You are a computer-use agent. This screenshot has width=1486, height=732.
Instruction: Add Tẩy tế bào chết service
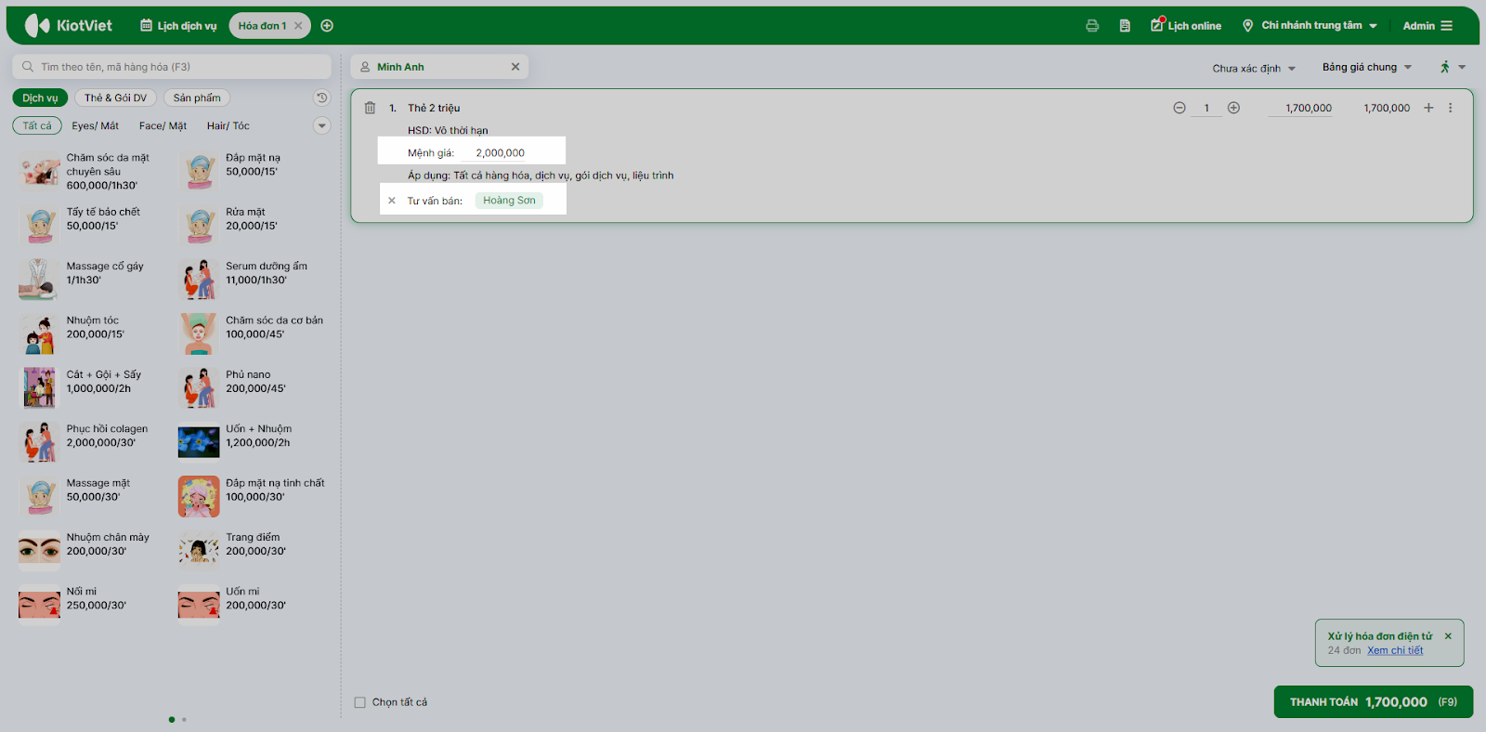click(x=92, y=226)
